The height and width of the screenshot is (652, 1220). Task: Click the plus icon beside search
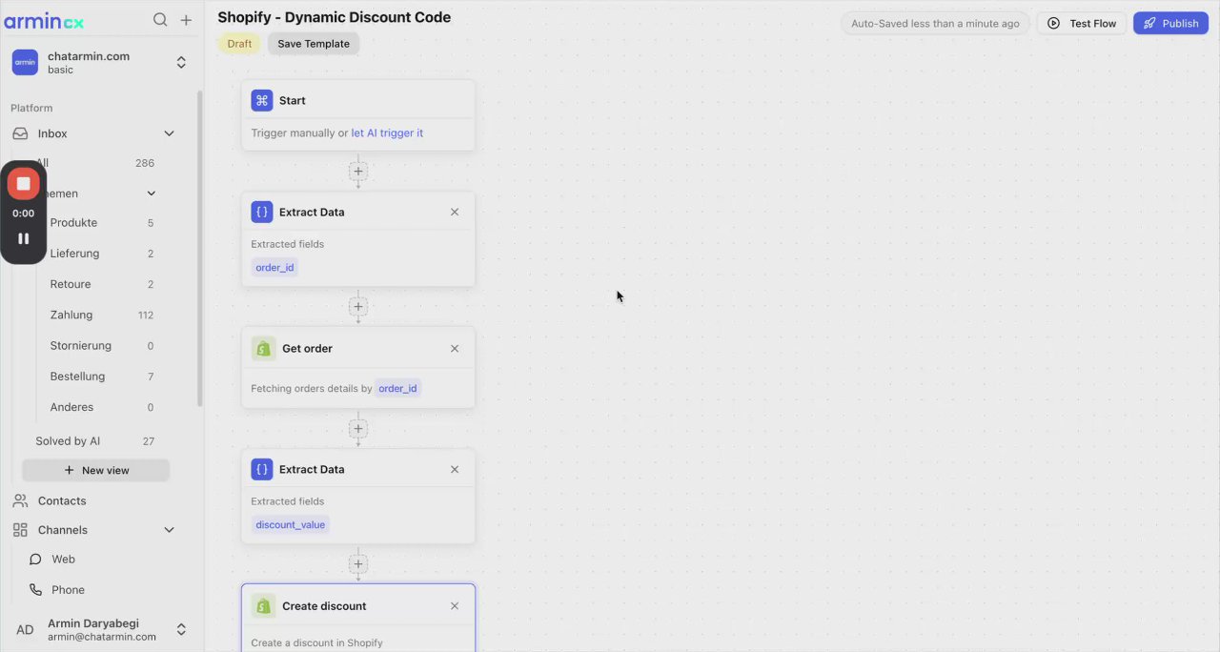186,20
